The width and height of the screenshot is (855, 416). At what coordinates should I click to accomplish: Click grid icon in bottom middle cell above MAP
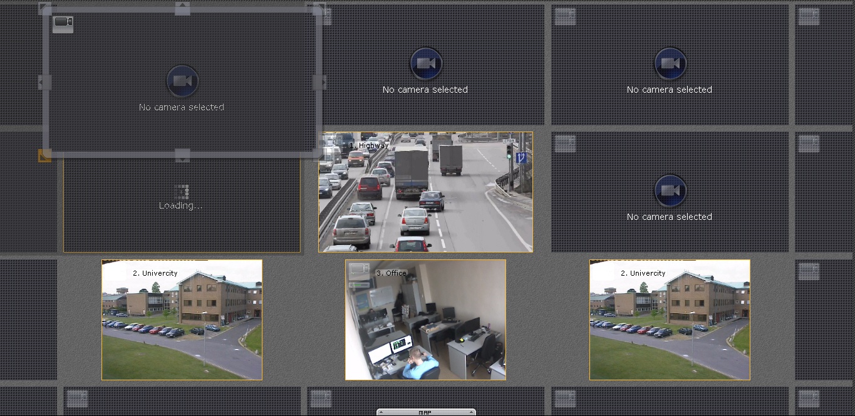click(x=321, y=398)
